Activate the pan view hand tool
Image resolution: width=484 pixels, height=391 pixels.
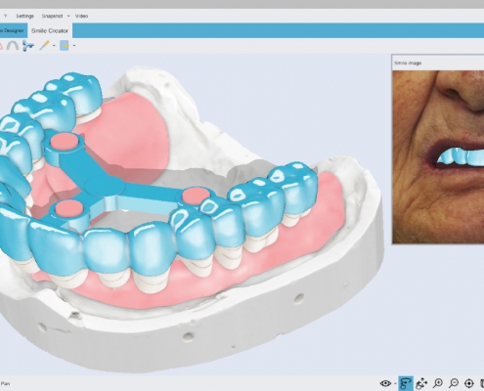point(421,383)
